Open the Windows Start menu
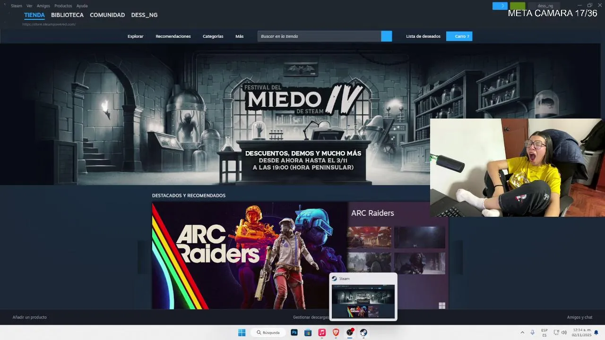This screenshot has height=340, width=605. pos(242,332)
